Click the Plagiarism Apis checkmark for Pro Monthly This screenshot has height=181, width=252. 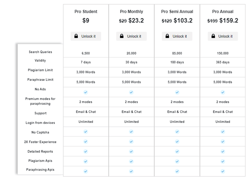click(x=131, y=161)
